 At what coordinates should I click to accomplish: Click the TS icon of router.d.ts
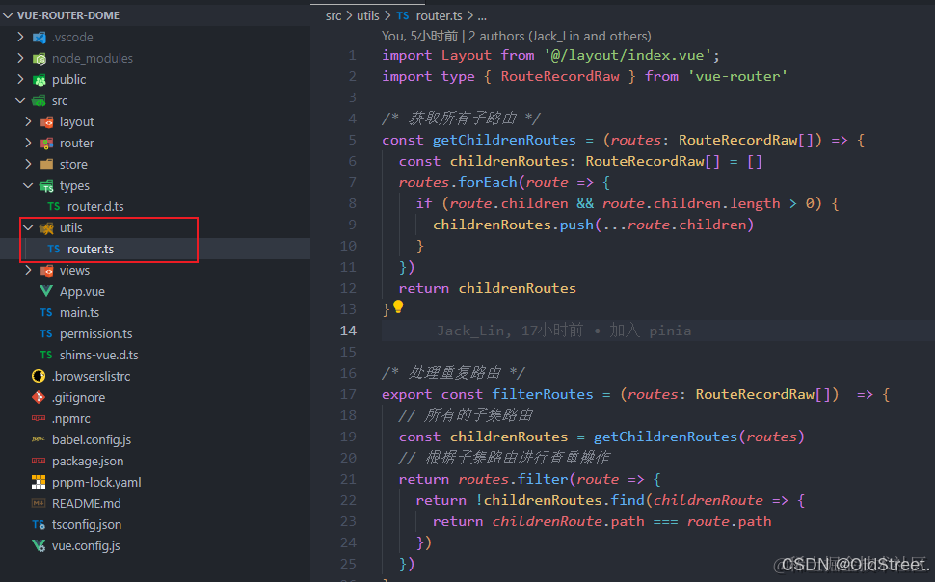click(x=54, y=206)
